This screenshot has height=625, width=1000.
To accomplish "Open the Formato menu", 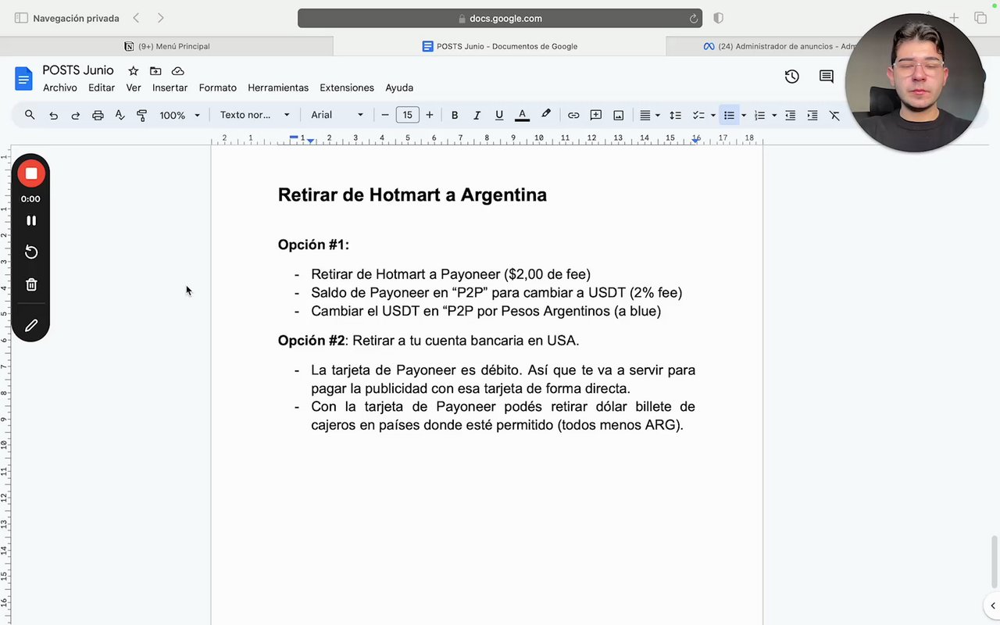I will (x=218, y=87).
